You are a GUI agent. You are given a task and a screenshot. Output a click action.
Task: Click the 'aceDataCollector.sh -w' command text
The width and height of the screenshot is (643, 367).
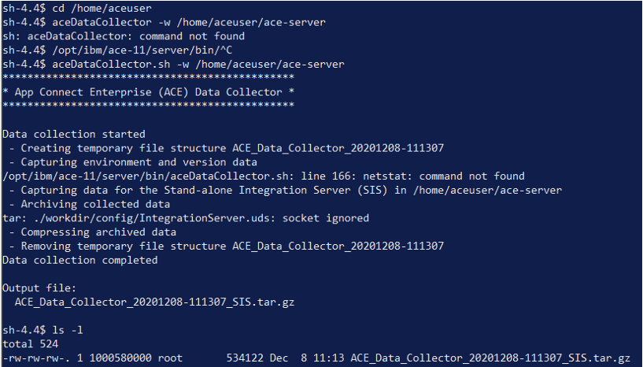click(x=120, y=64)
